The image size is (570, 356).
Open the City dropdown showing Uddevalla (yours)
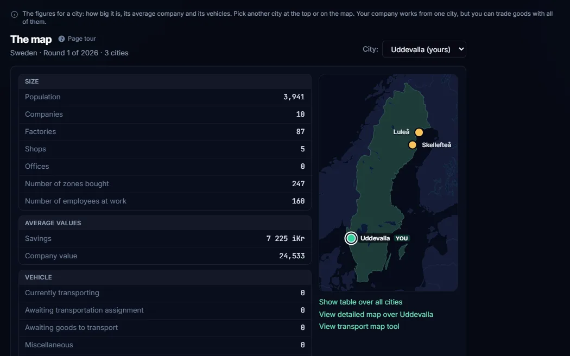[x=424, y=49]
